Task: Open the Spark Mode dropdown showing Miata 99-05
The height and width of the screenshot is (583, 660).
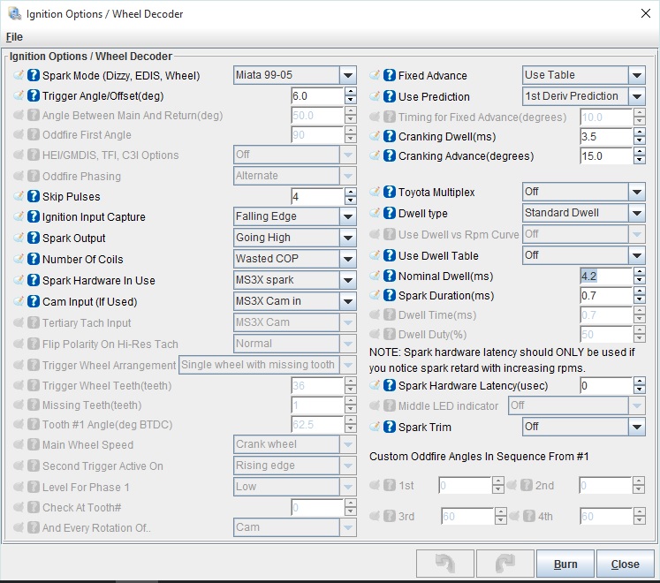Action: tap(294, 75)
